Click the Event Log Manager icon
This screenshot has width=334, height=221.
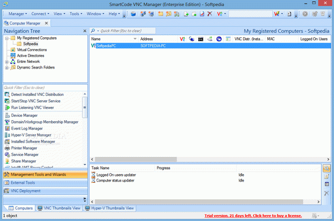[7, 128]
